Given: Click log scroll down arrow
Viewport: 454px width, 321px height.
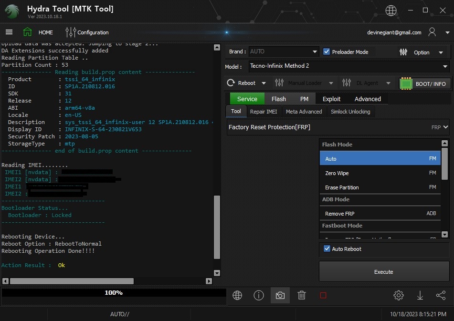Looking at the screenshot, I should tap(217, 273).
